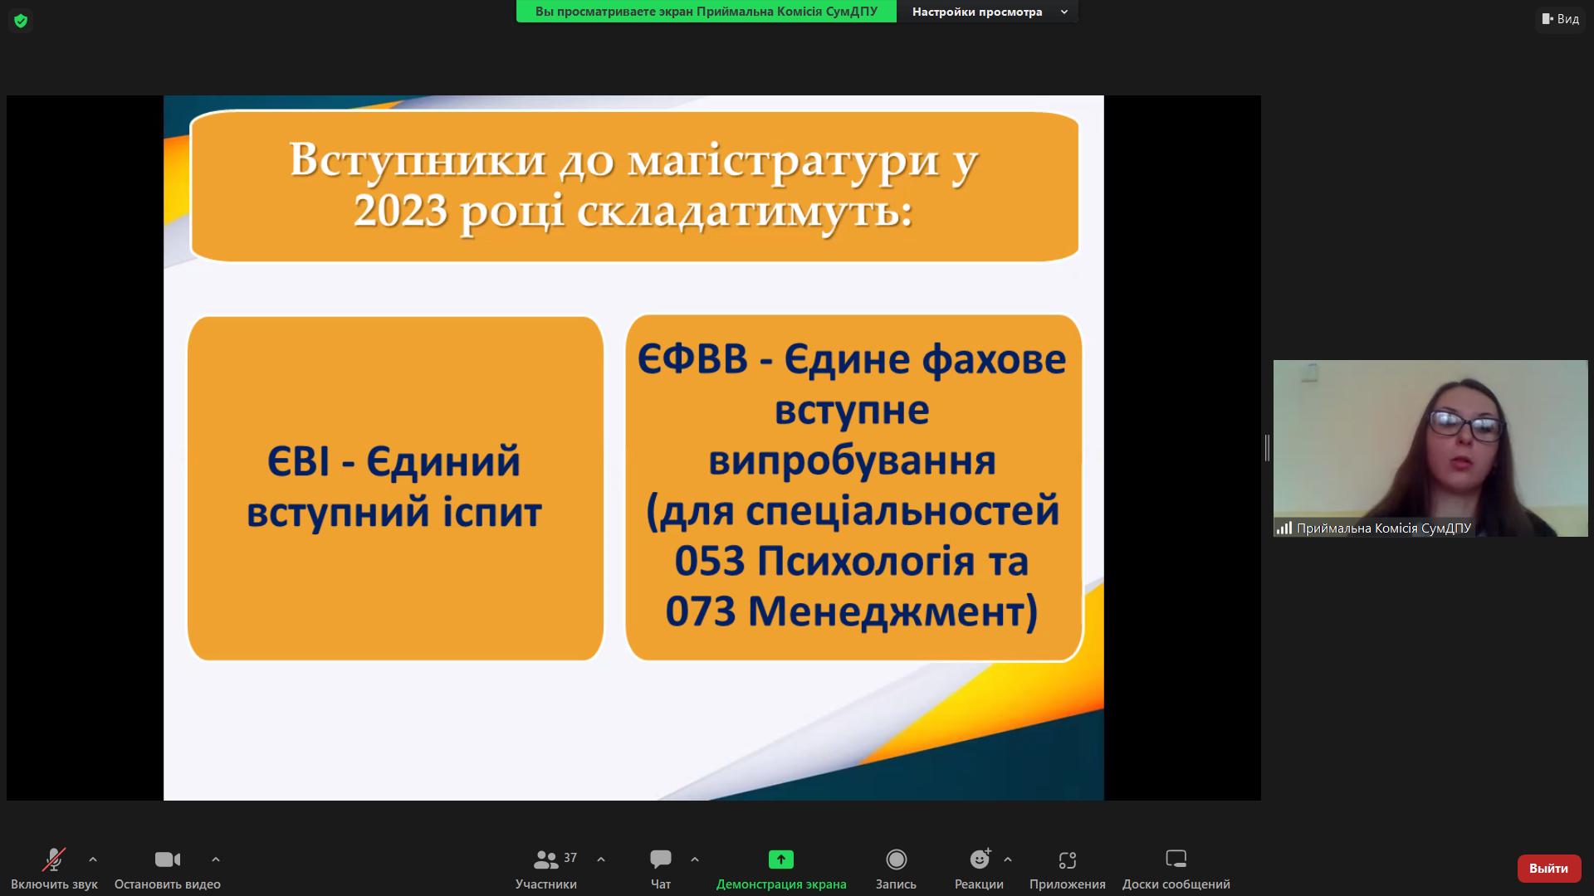The image size is (1594, 896).
Task: Open the Whiteboards icon
Action: [1176, 859]
